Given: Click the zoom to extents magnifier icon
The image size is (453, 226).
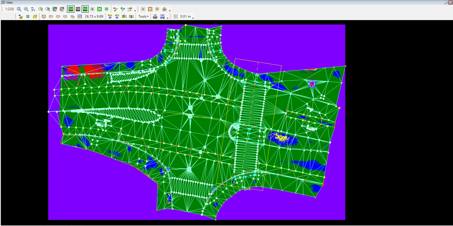Looking at the screenshot, I should [19, 9].
